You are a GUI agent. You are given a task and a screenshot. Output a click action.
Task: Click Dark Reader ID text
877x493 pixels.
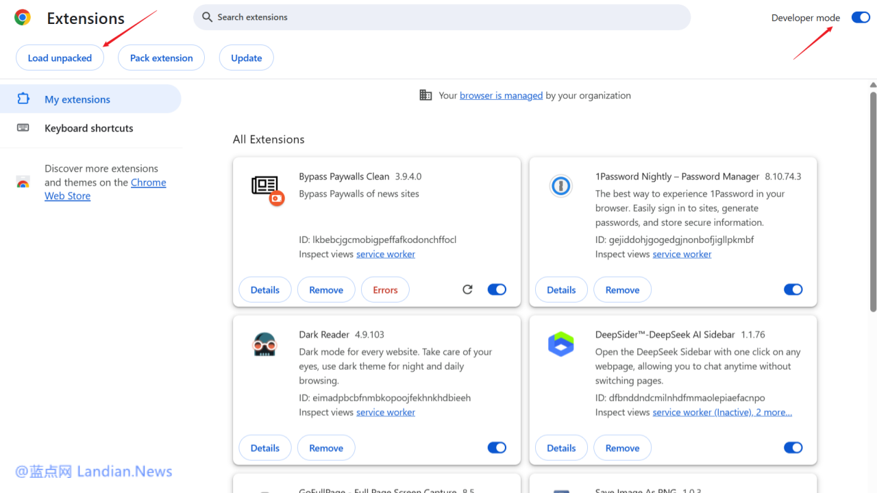click(x=385, y=398)
